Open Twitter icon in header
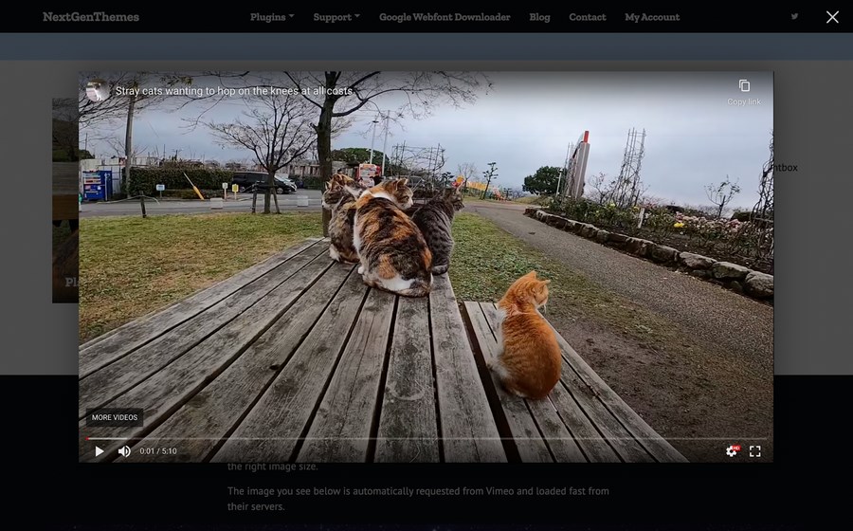 click(795, 16)
